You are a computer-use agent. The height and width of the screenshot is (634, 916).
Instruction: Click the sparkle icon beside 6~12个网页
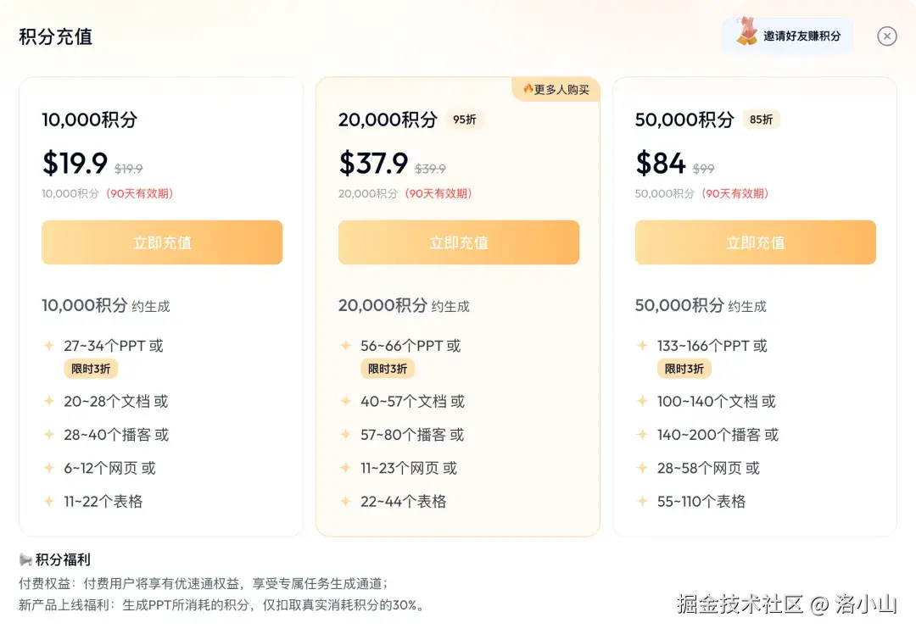[x=49, y=468]
